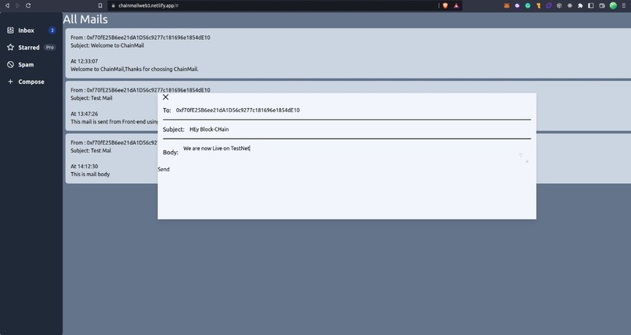Open the extensions puzzle menu

(580, 5)
